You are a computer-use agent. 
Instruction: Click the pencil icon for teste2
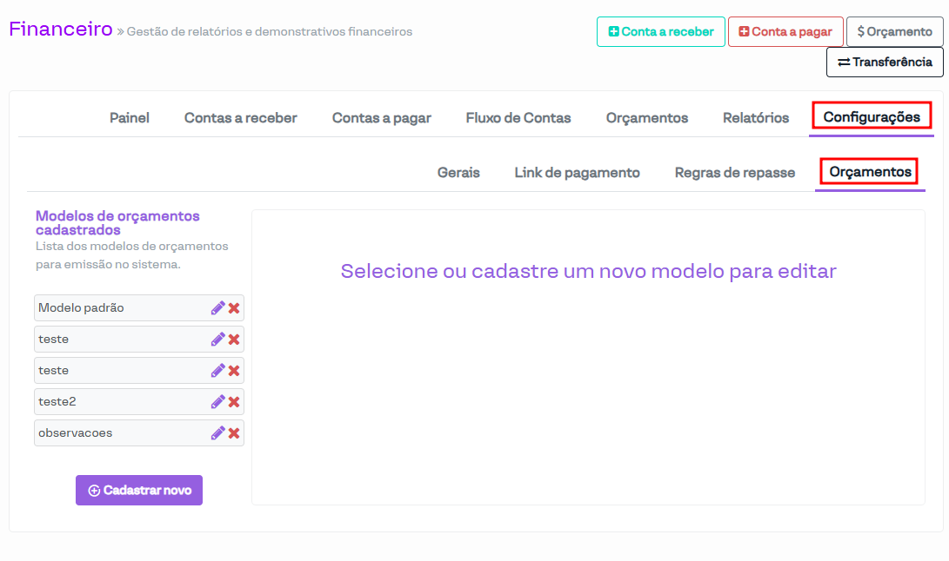pos(217,402)
